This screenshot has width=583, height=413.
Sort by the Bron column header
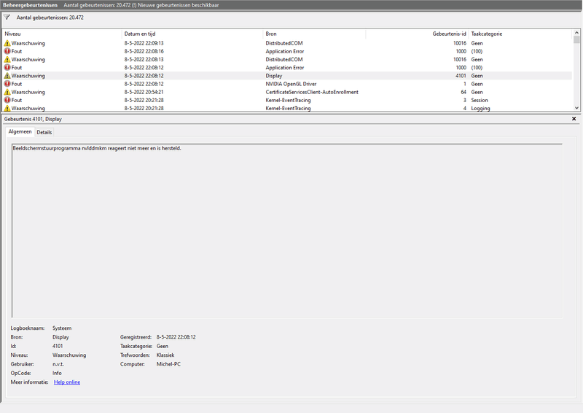click(x=315, y=34)
